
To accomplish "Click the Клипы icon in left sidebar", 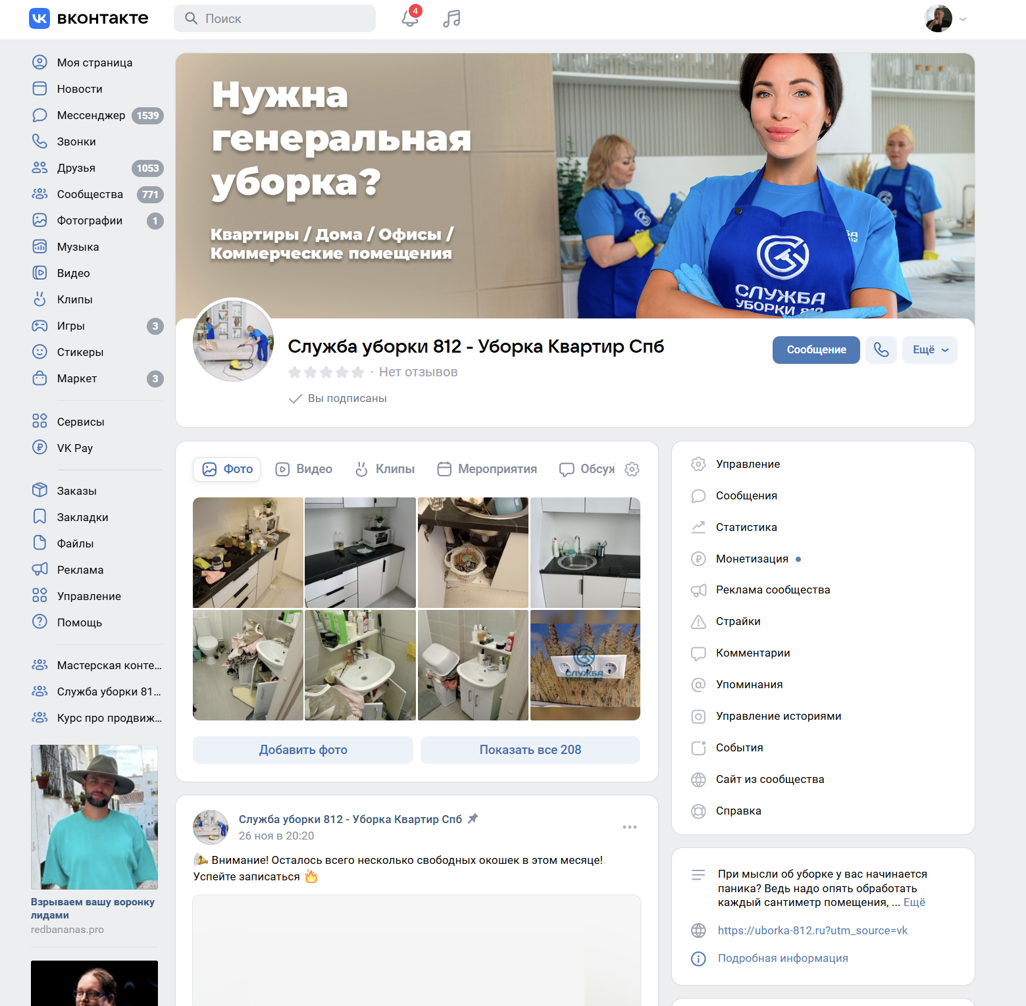I will pyautogui.click(x=39, y=299).
